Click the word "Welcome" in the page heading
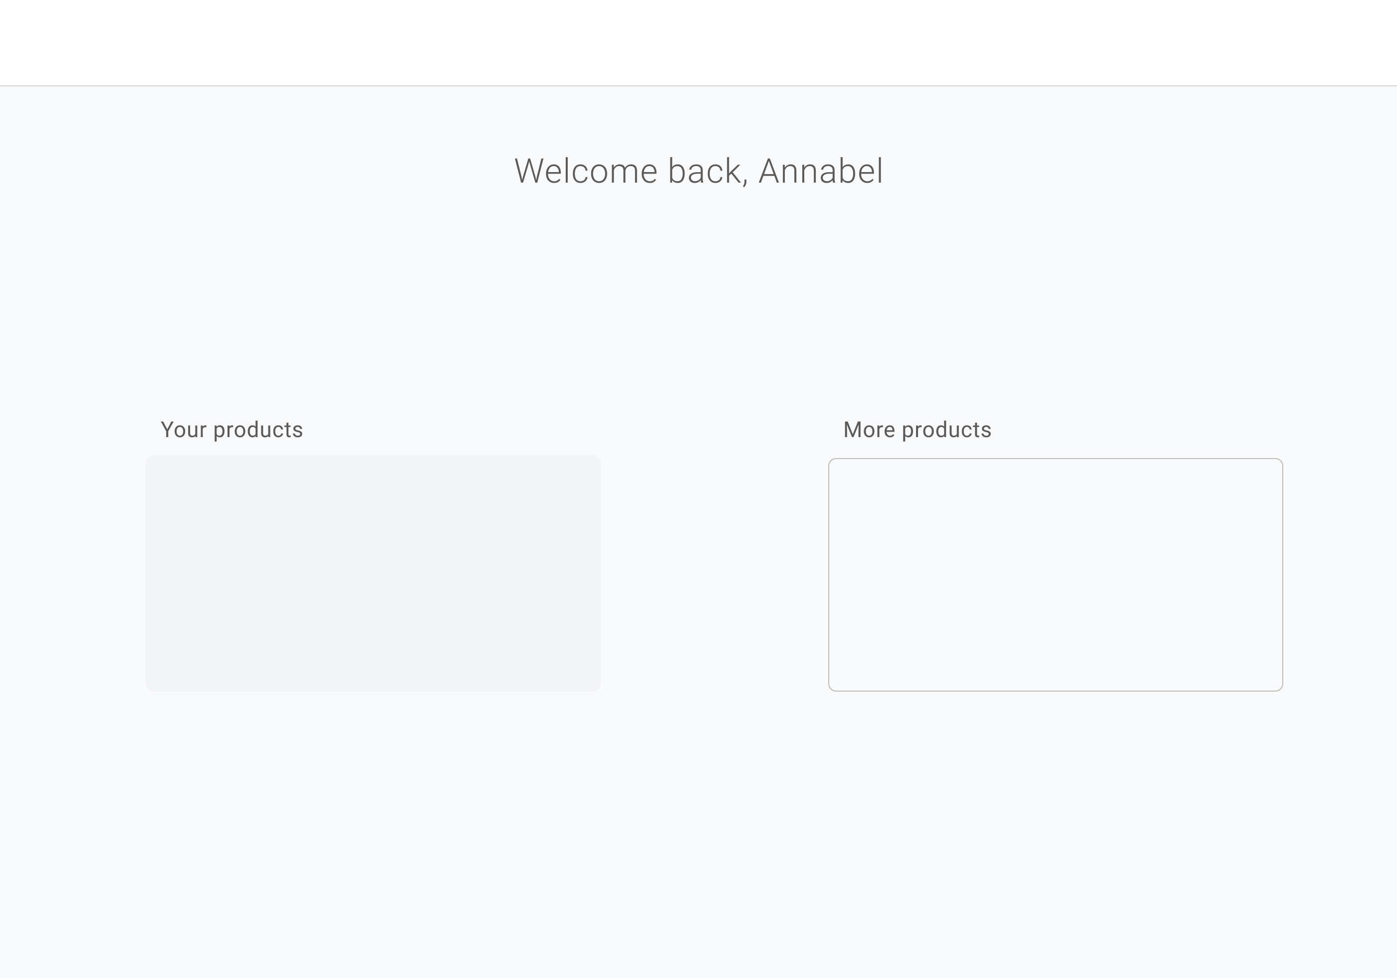This screenshot has width=1397, height=978. pyautogui.click(x=585, y=171)
